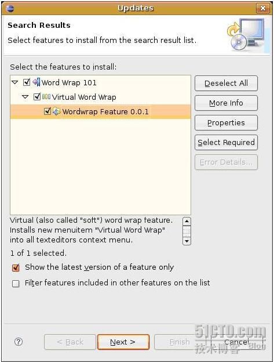
Task: Click the description scroll down arrow
Action: tap(187, 241)
